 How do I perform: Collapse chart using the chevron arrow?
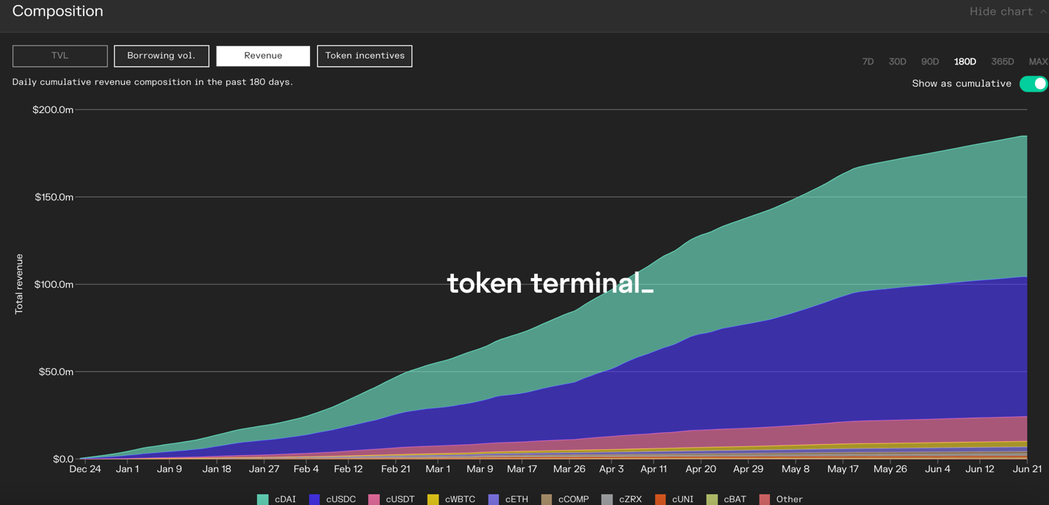(x=1043, y=12)
